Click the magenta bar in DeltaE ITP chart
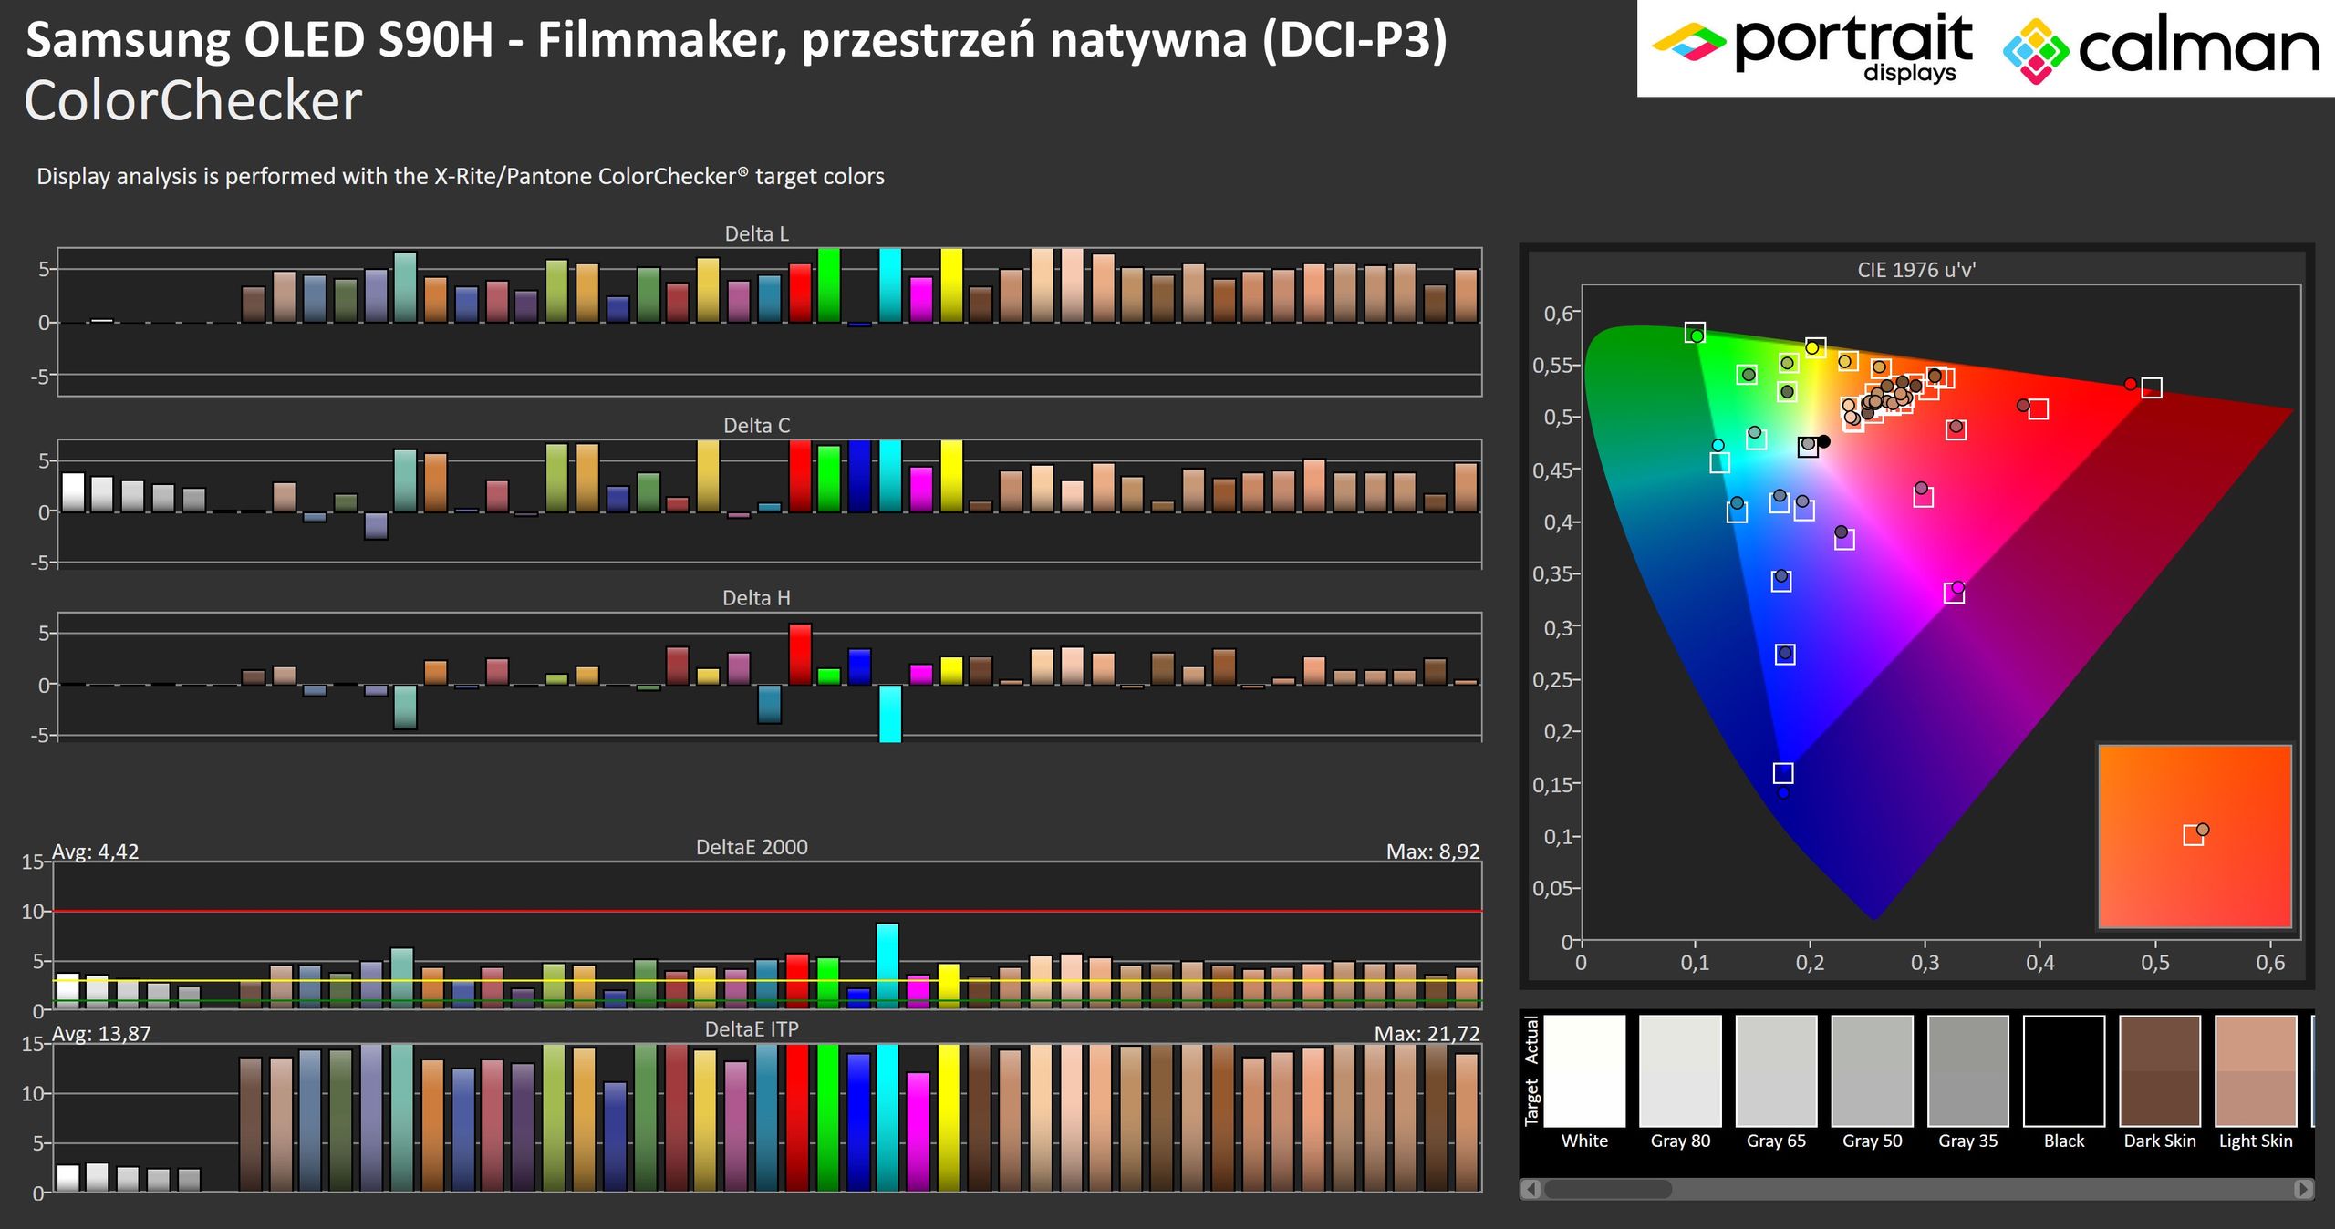The width and height of the screenshot is (2335, 1229). pos(918,1131)
